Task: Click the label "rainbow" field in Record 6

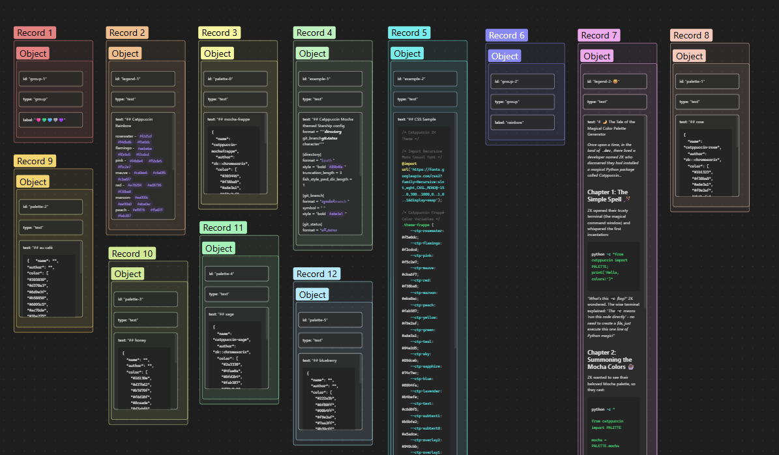Action: [x=523, y=122]
